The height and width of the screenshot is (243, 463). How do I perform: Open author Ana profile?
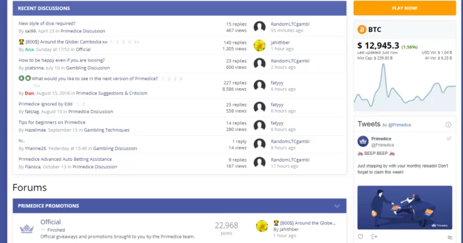pos(29,50)
